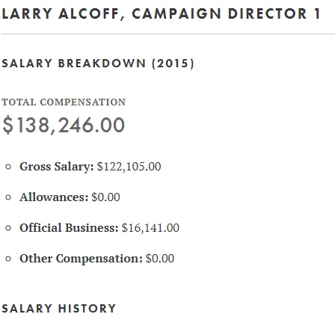Click the bullet marker beside Other Compensation

[8, 259]
